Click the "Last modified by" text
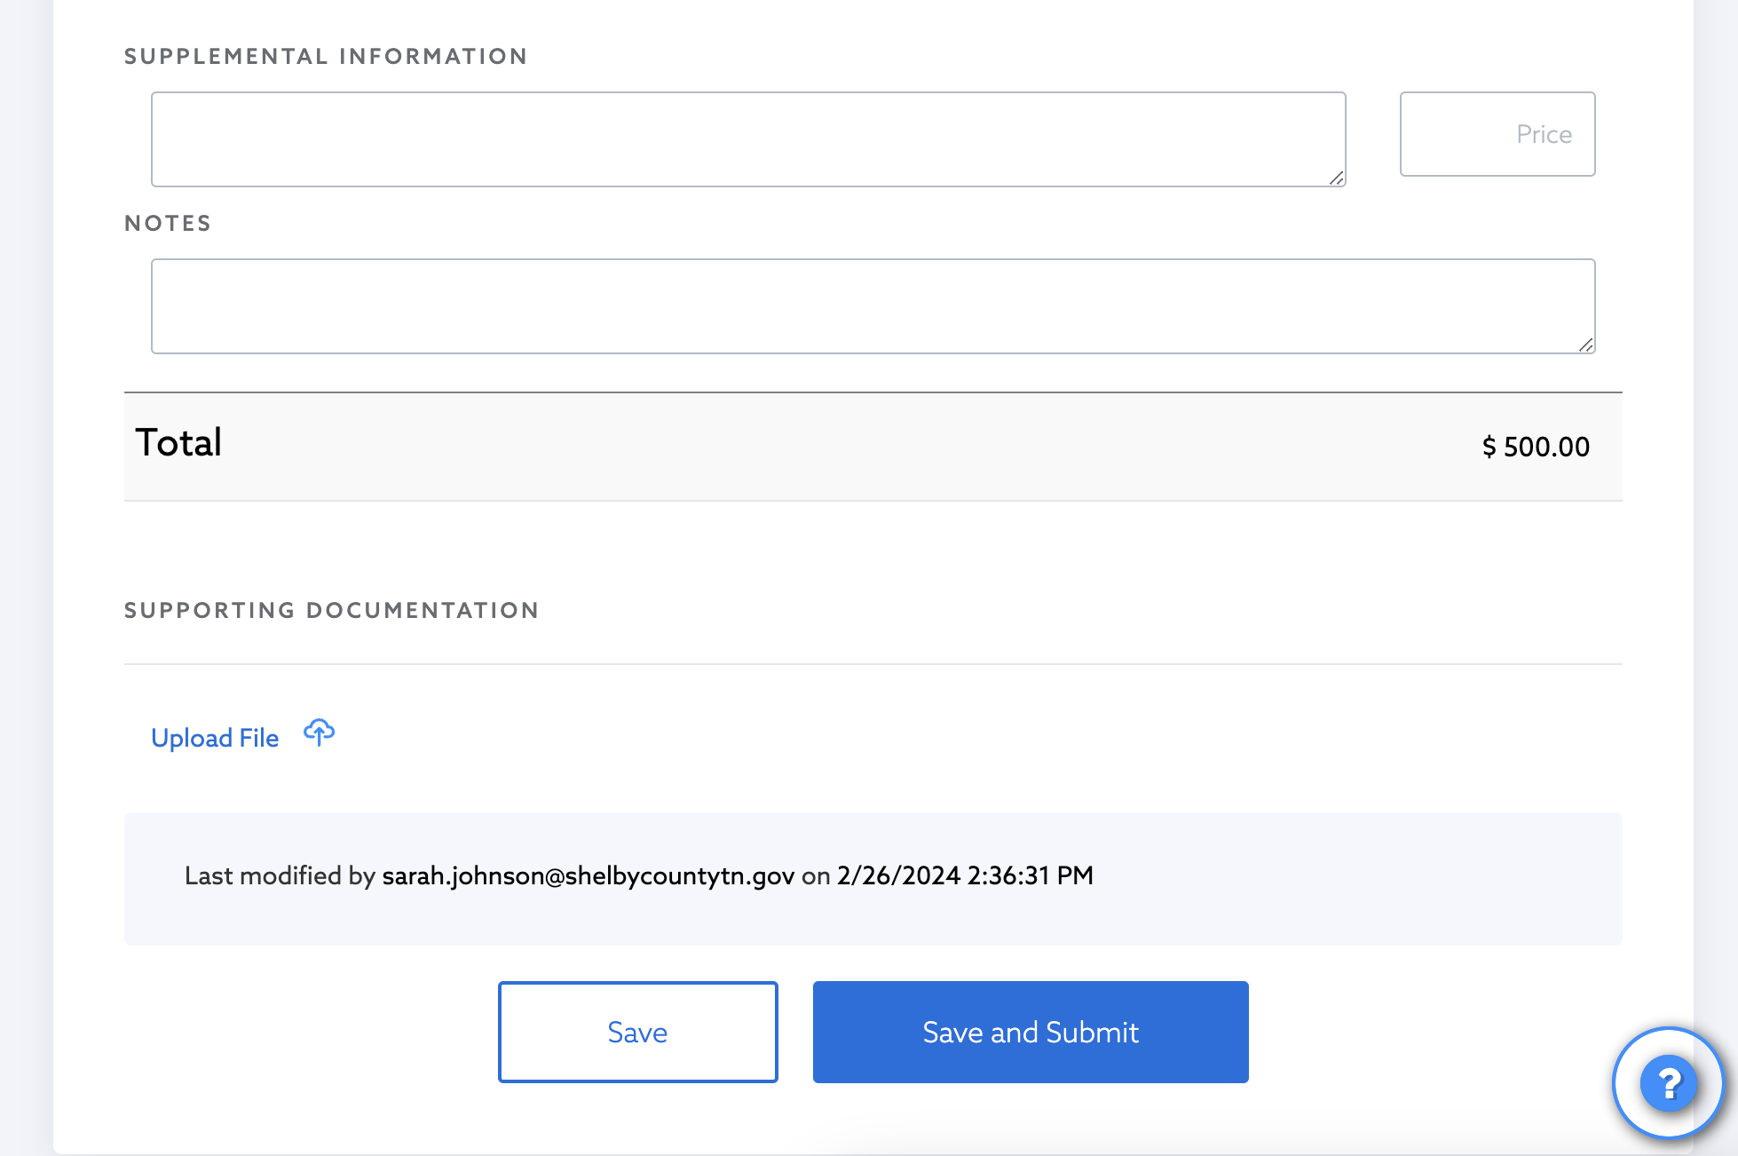This screenshot has width=1738, height=1156. pyautogui.click(x=280, y=876)
